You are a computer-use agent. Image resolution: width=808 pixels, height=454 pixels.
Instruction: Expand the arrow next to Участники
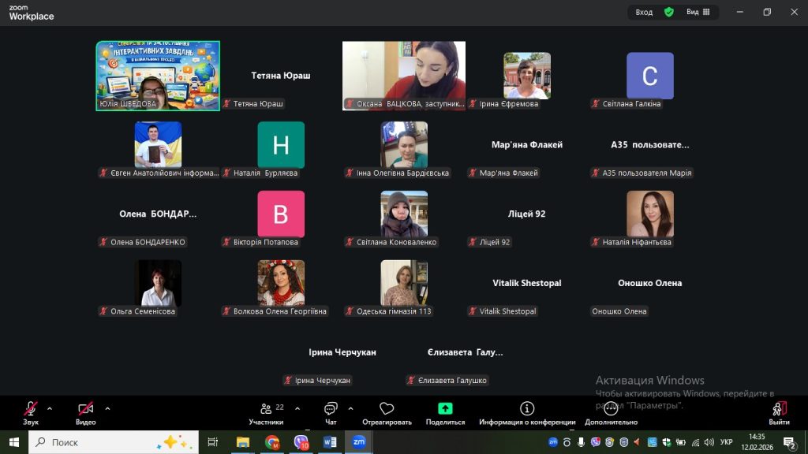click(297, 408)
